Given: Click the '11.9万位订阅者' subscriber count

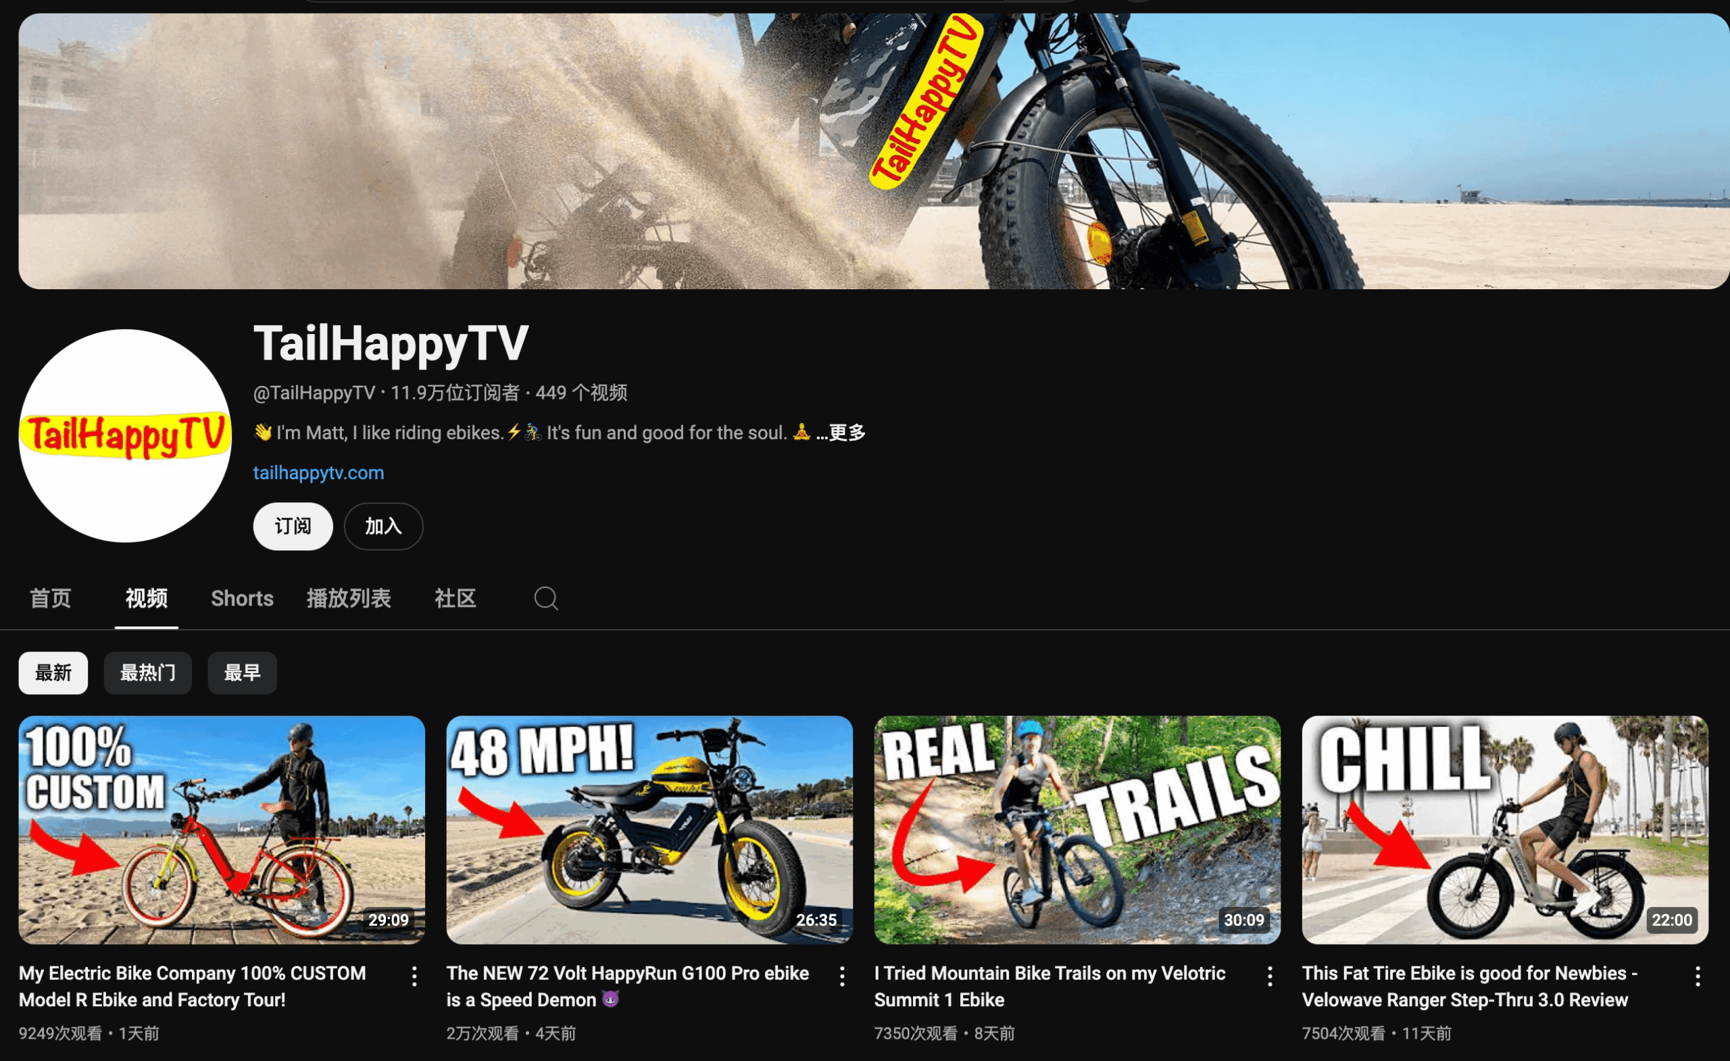Looking at the screenshot, I should point(455,393).
